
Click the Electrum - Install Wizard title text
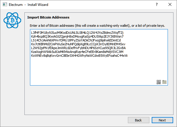[x=29, y=5]
